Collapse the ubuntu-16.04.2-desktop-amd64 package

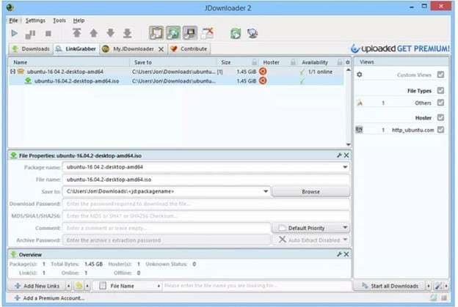click(x=12, y=71)
